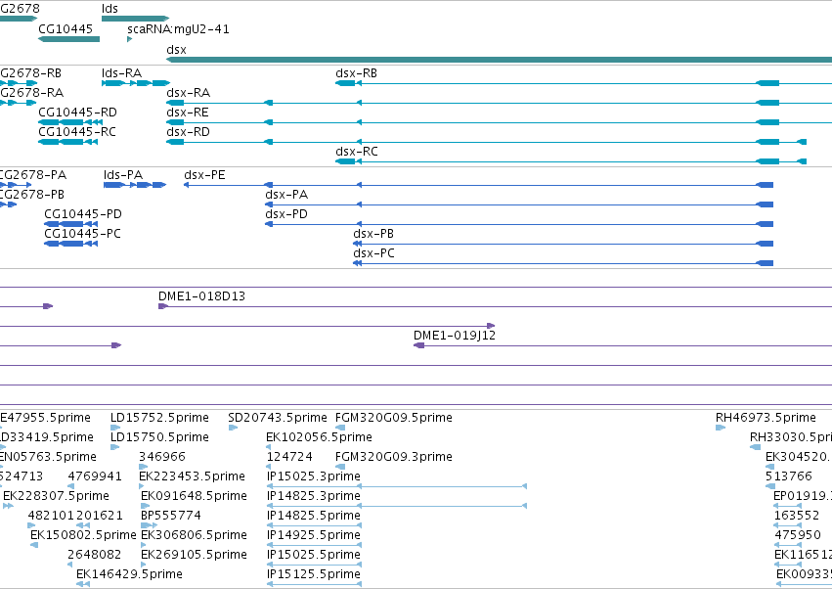The height and width of the screenshot is (589, 832).
Task: Select the dsx gene bar
Action: [499, 60]
